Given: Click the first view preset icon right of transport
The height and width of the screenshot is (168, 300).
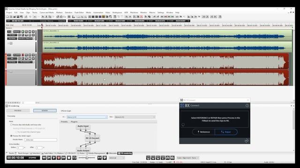Looking at the screenshot, I should point(148,158).
